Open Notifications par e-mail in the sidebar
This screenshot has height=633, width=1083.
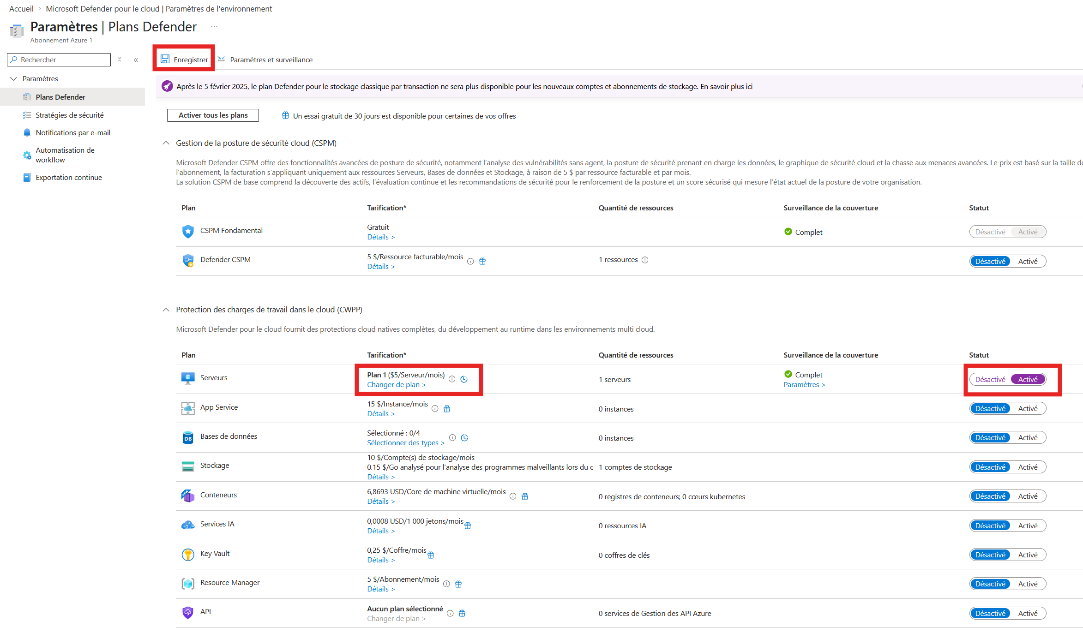coord(72,132)
